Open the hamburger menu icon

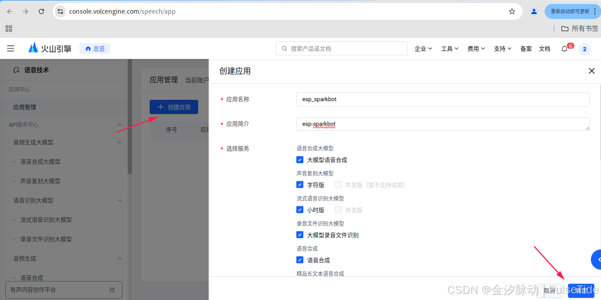click(x=11, y=48)
